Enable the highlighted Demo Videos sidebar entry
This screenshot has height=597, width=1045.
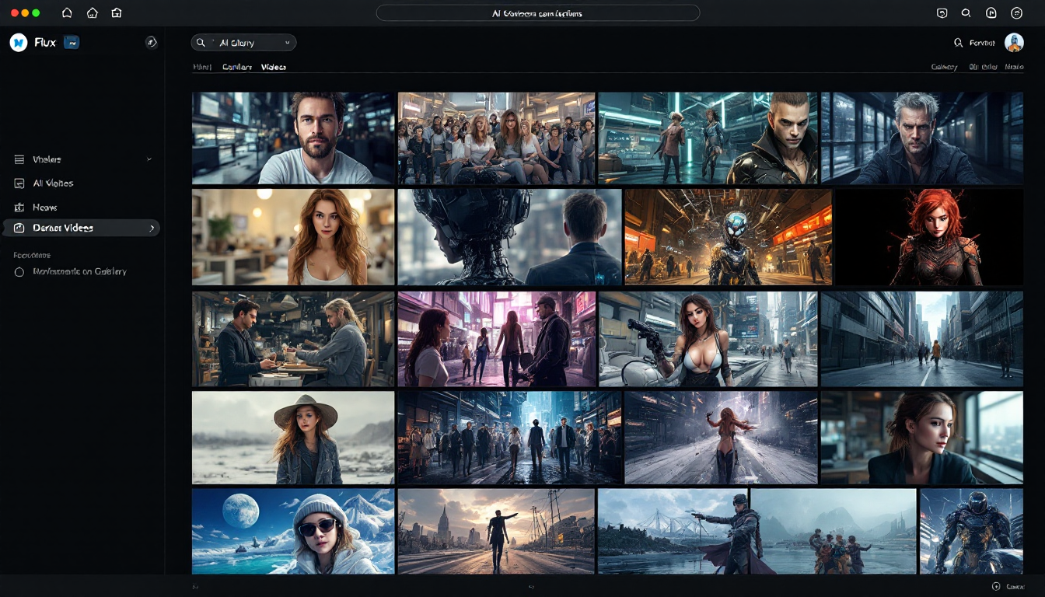click(61, 228)
